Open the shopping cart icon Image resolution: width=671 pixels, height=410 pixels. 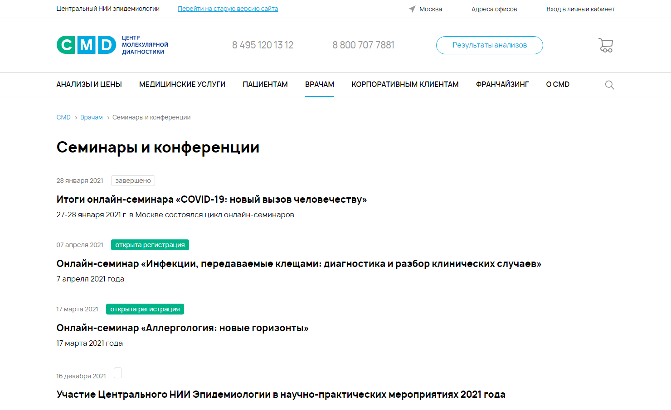click(x=606, y=45)
